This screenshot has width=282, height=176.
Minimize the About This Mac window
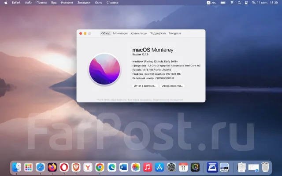pos(85,33)
